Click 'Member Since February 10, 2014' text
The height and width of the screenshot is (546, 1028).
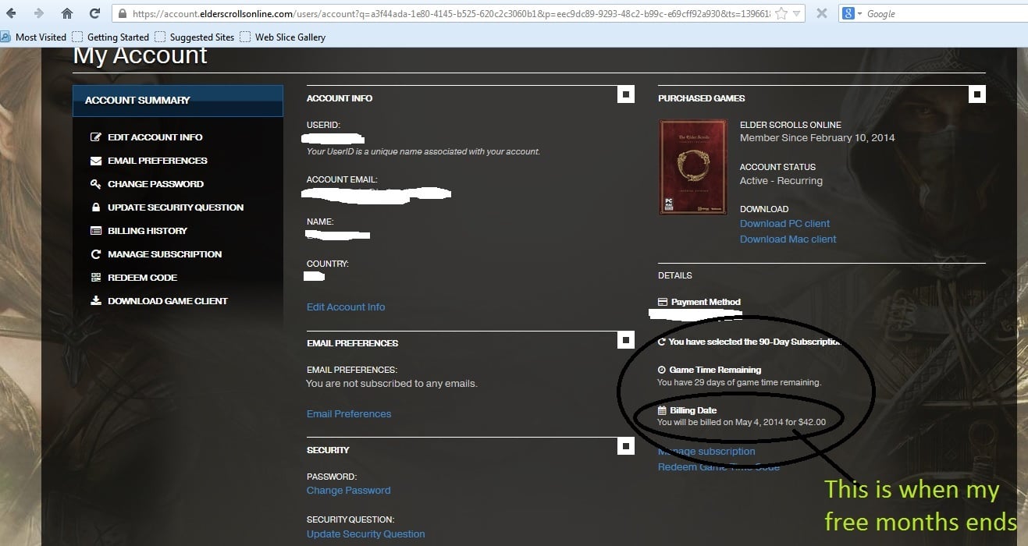[817, 138]
